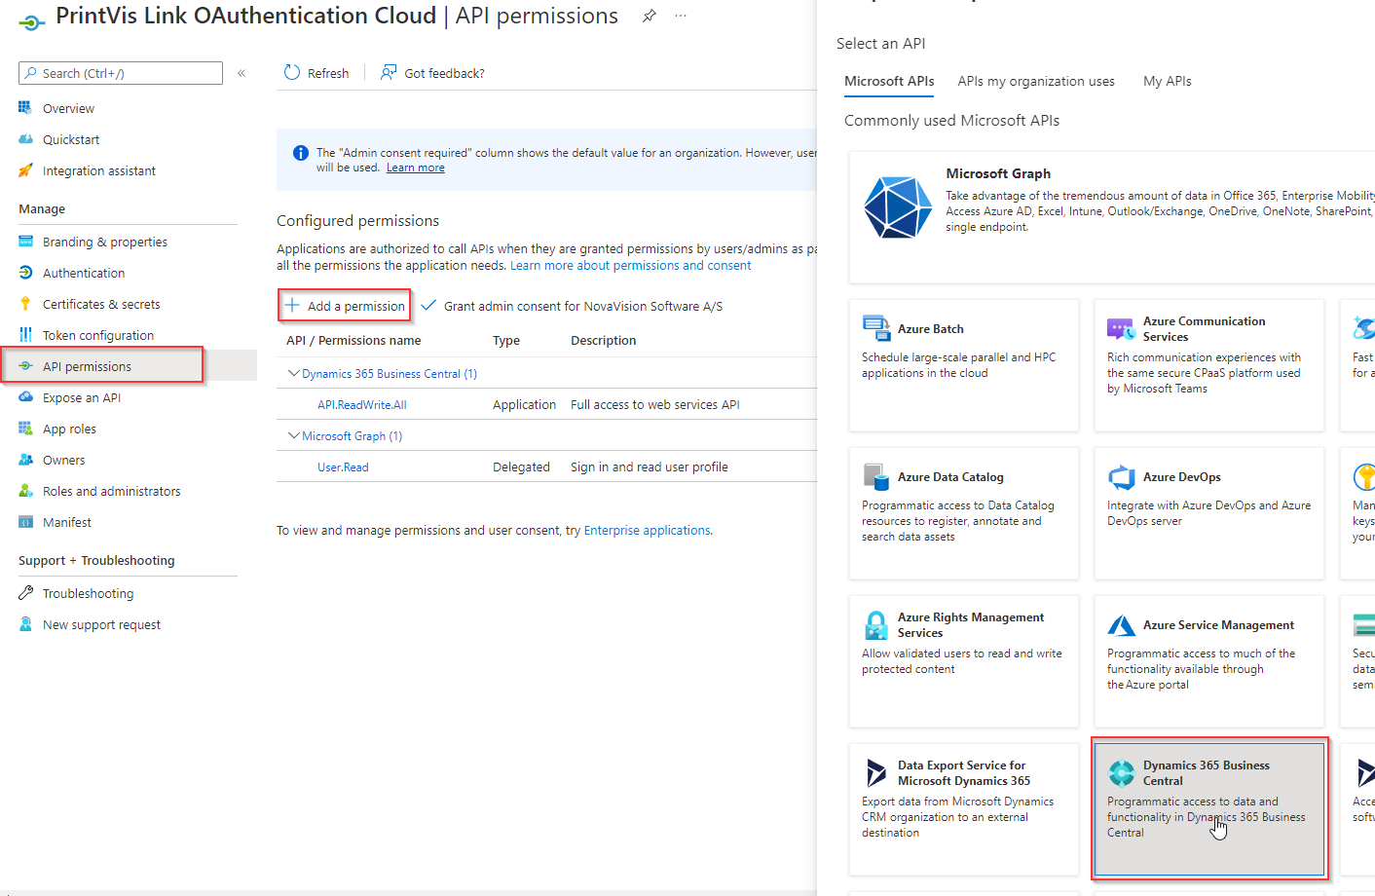Click the Azure Batch icon
Image resolution: width=1375 pixels, height=896 pixels.
point(875,328)
